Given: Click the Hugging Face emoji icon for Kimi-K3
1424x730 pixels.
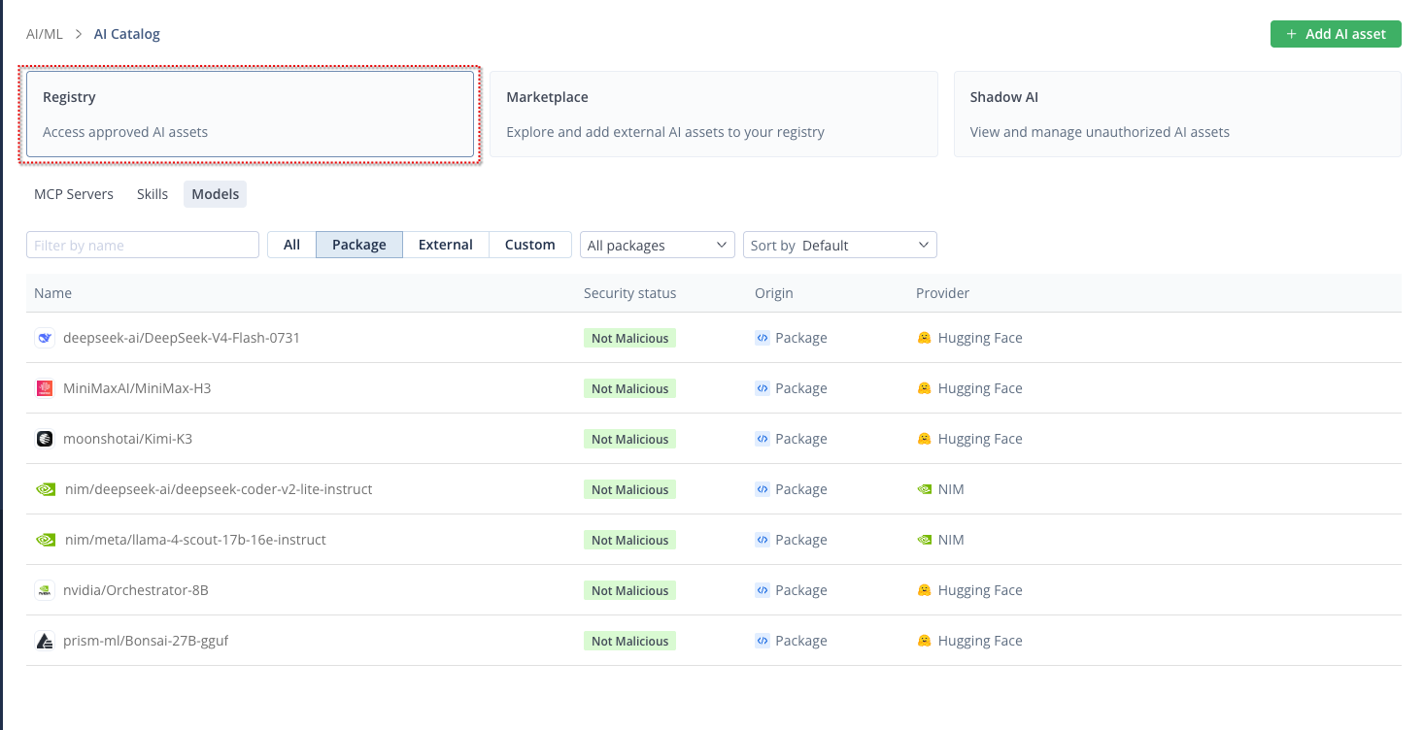Looking at the screenshot, I should (x=925, y=439).
